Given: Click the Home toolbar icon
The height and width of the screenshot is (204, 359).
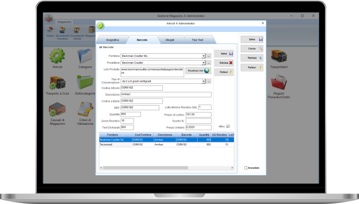Looking at the screenshot, I should click(50, 32).
